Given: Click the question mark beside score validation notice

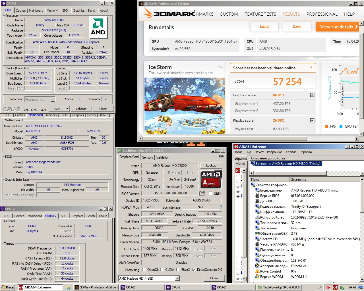Looking at the screenshot, I should (x=311, y=68).
